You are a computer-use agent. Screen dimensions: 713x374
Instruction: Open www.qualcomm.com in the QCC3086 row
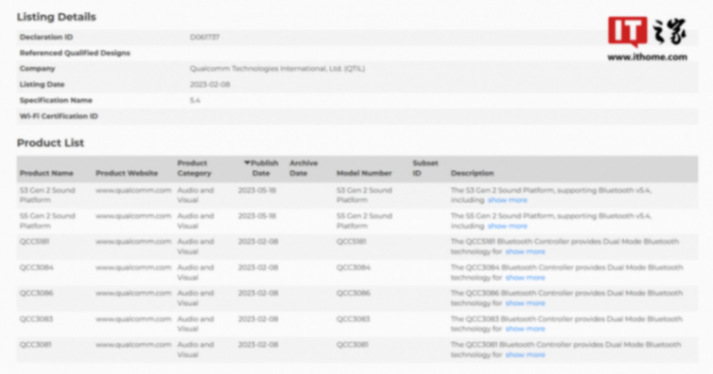pos(133,293)
